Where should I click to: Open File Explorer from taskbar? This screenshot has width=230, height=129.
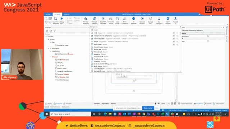click(110, 114)
